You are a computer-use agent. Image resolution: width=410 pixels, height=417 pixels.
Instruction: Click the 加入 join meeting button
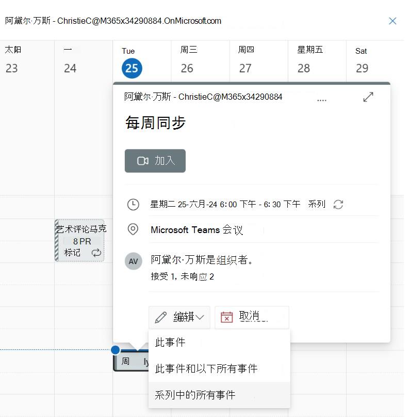[155, 161]
